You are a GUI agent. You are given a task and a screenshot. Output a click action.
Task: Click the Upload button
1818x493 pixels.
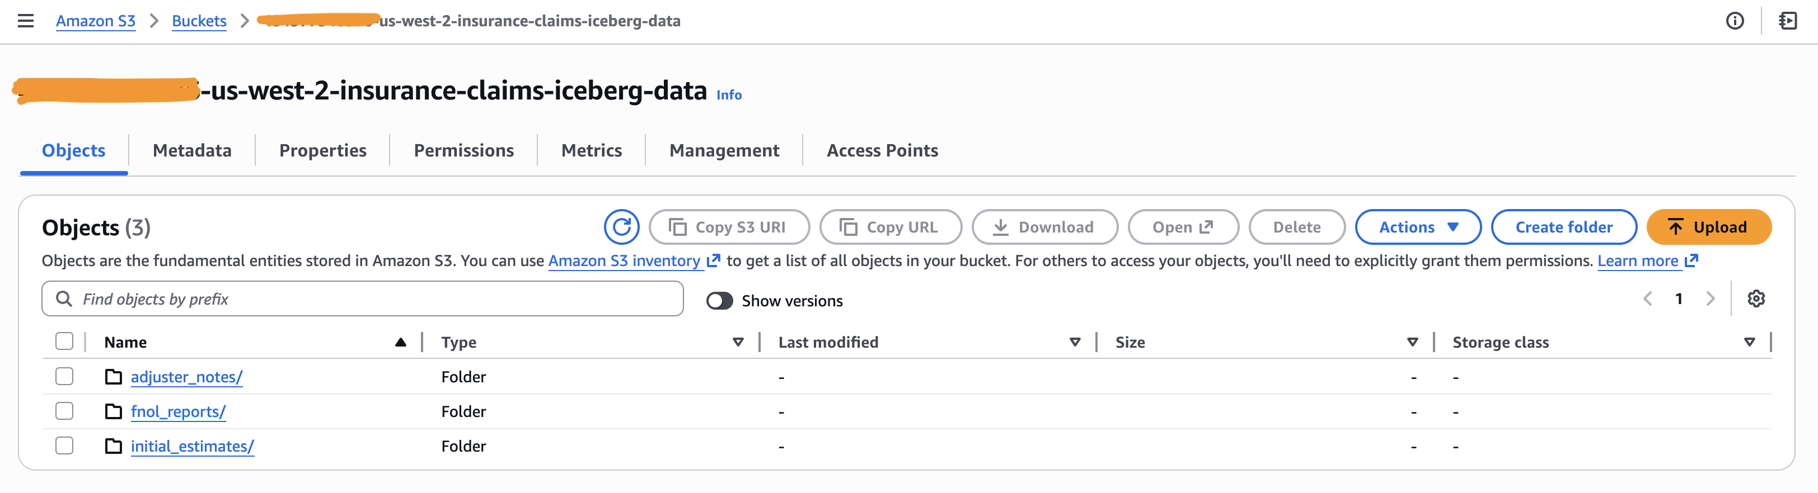pos(1708,227)
